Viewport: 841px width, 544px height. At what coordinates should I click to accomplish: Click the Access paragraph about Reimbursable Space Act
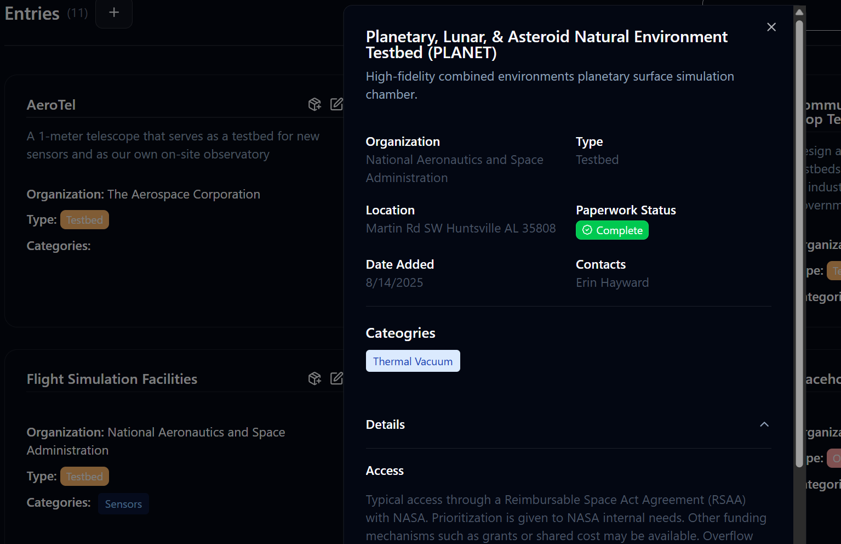[x=566, y=518]
